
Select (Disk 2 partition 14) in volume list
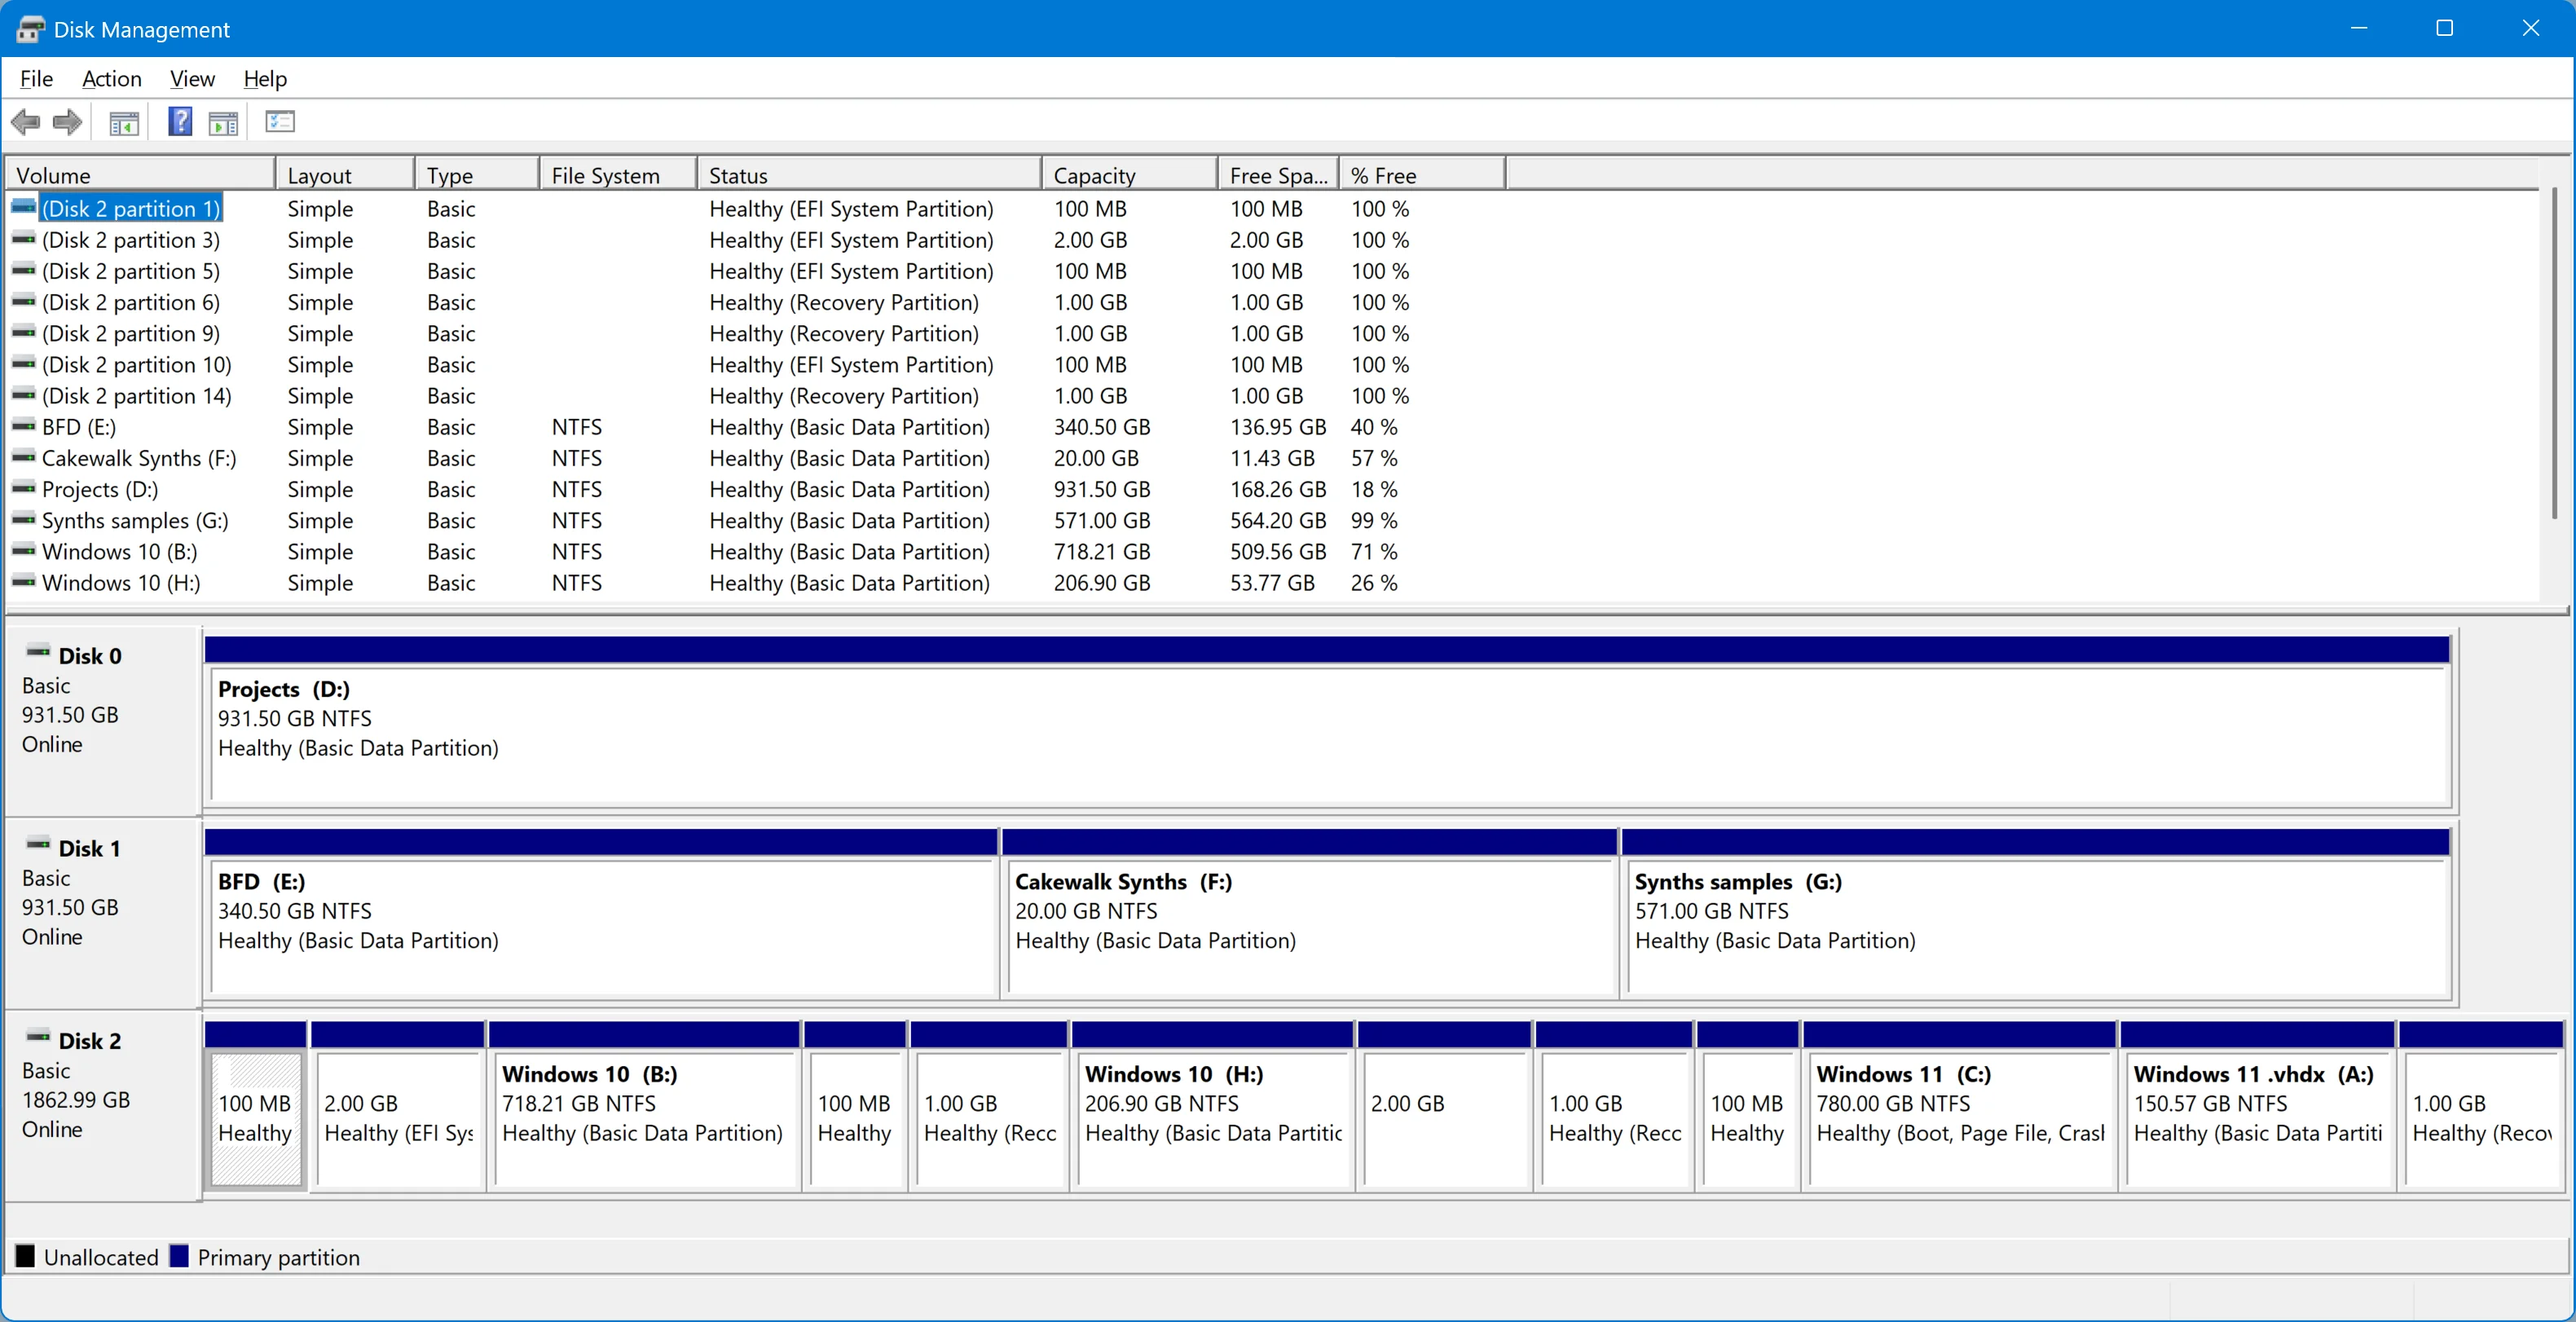coord(136,395)
